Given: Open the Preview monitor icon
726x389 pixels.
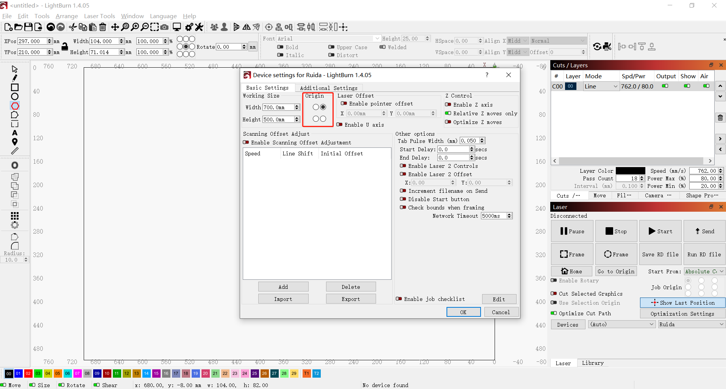Looking at the screenshot, I should click(177, 27).
